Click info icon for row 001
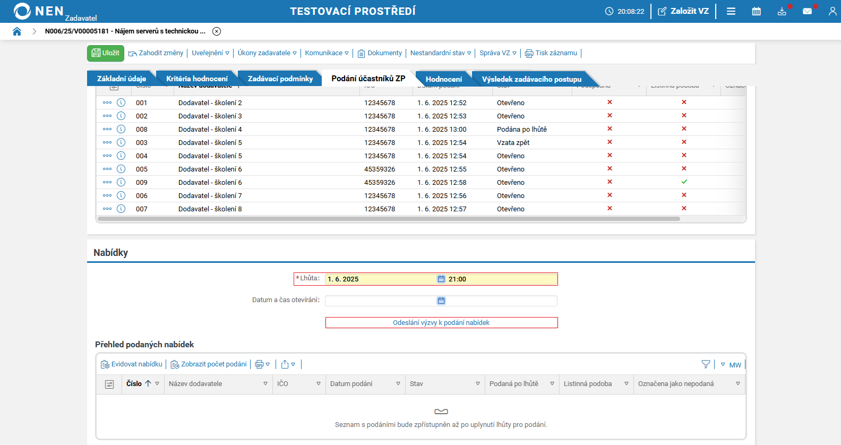841x445 pixels. 121,102
